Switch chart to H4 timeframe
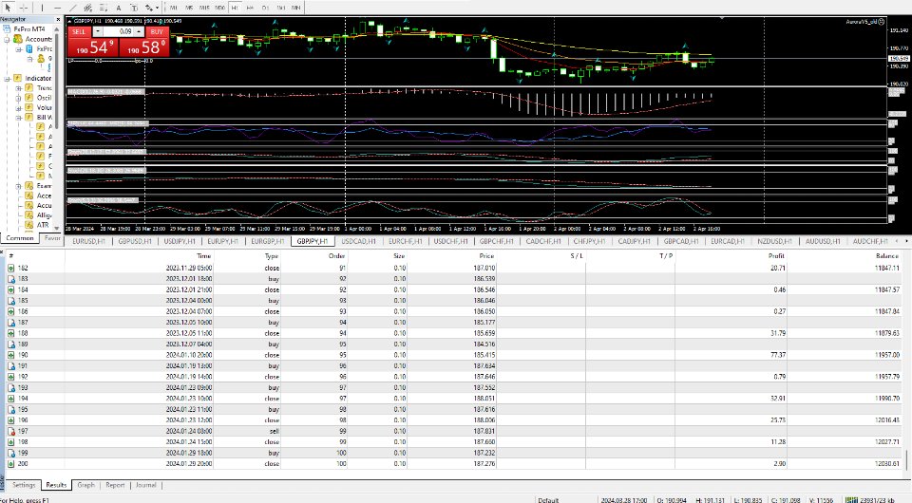Image resolution: width=912 pixels, height=503 pixels. click(x=250, y=8)
